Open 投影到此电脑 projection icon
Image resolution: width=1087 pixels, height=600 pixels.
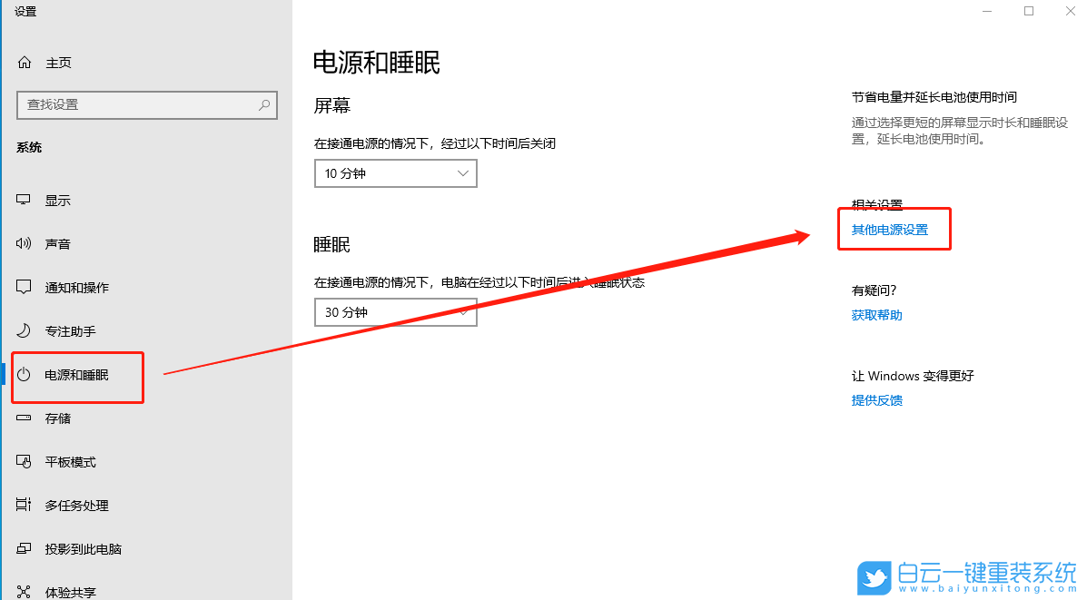tap(23, 548)
